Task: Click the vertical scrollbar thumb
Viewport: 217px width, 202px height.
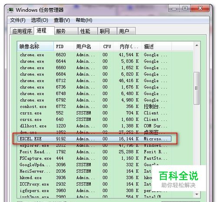Action: click(x=197, y=88)
